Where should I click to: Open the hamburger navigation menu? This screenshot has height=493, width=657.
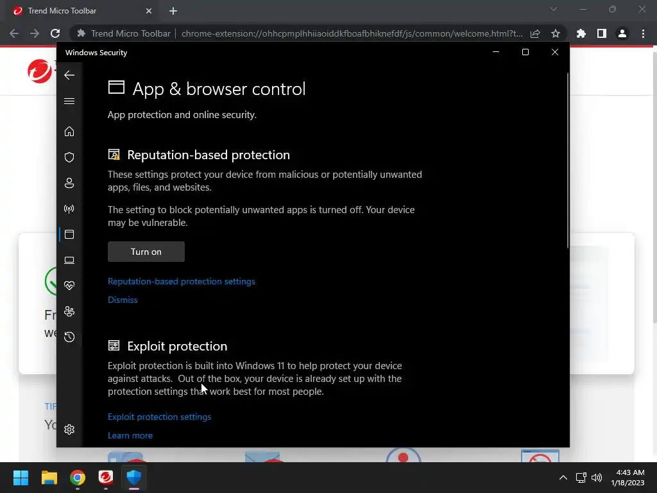pos(69,101)
